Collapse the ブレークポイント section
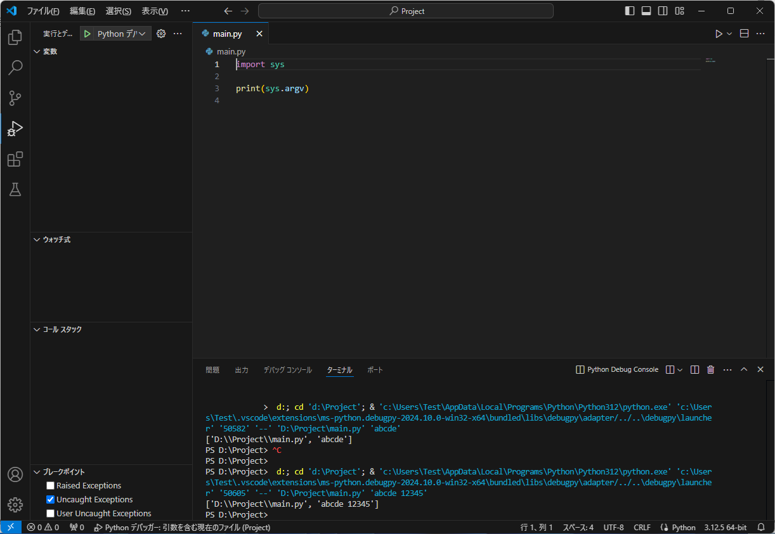775x534 pixels. [111, 471]
